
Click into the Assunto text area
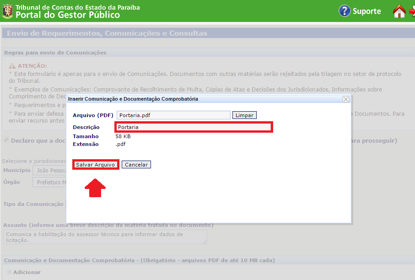(x=105, y=237)
